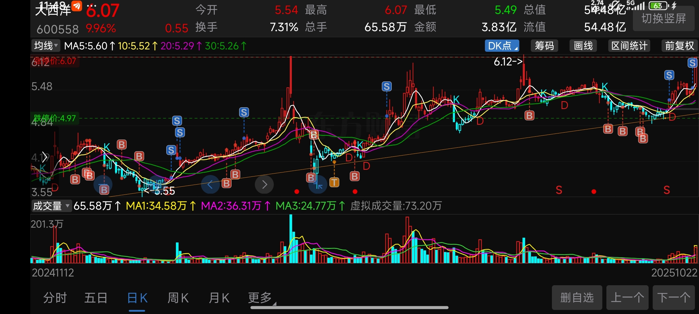Click the topmost S sell marker at far right
Image resolution: width=699 pixels, height=314 pixels.
[x=692, y=63]
